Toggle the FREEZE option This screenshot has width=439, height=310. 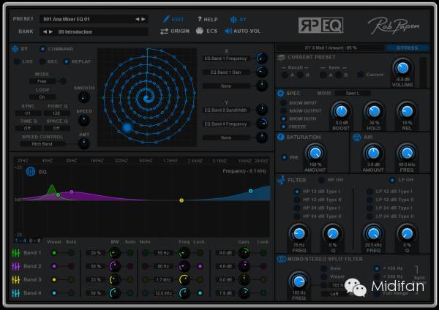click(284, 126)
